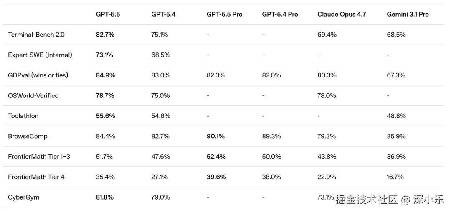This screenshot has width=451, height=212.
Task: Click the Gemini 3.1 Pro header
Action: click(x=408, y=14)
